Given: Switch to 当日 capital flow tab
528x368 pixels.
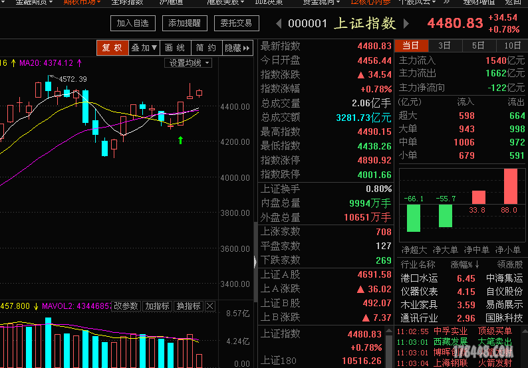Looking at the screenshot, I should click(x=411, y=45).
